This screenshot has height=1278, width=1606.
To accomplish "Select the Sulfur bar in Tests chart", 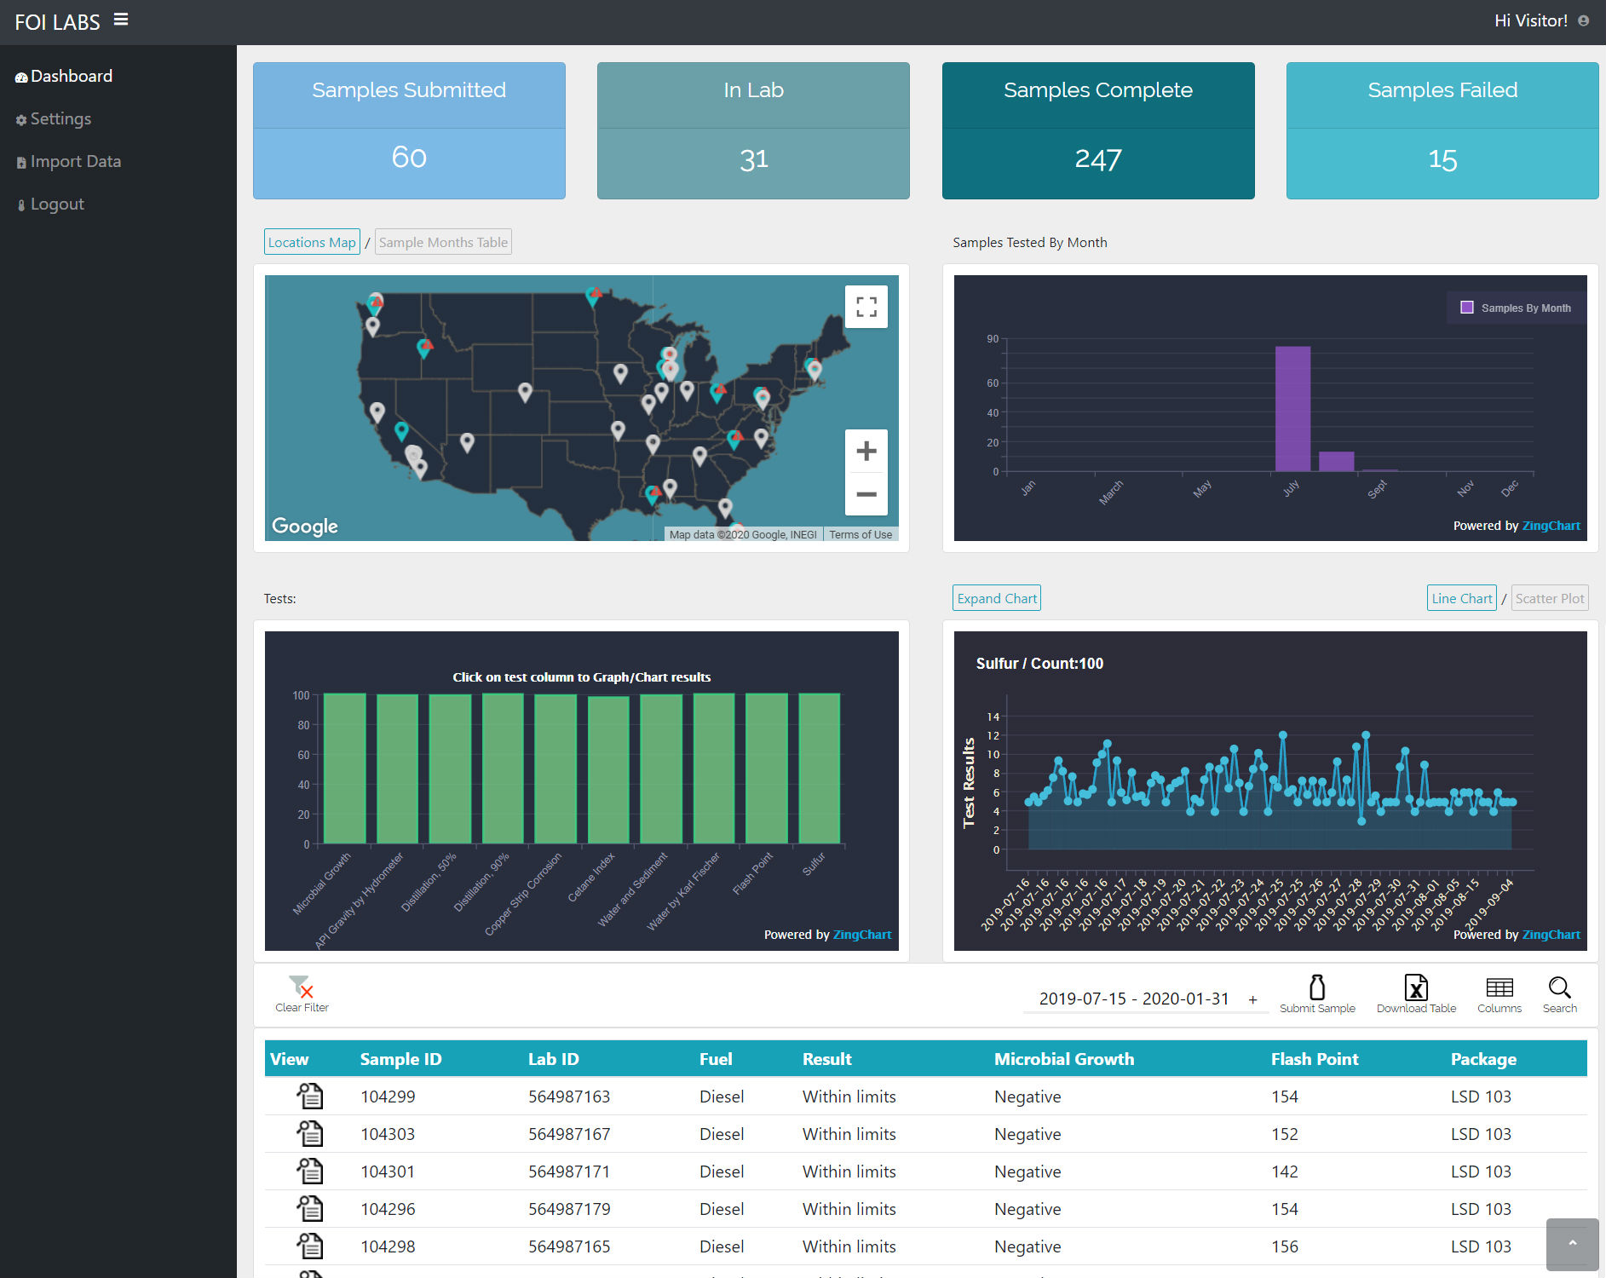I will coord(819,769).
